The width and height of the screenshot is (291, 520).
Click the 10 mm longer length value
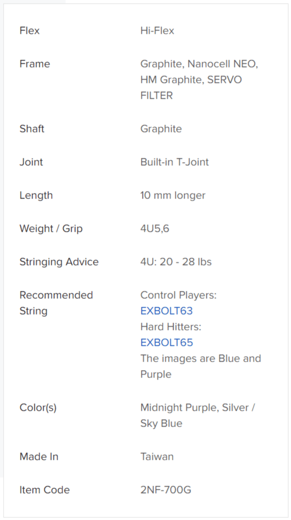click(x=173, y=195)
